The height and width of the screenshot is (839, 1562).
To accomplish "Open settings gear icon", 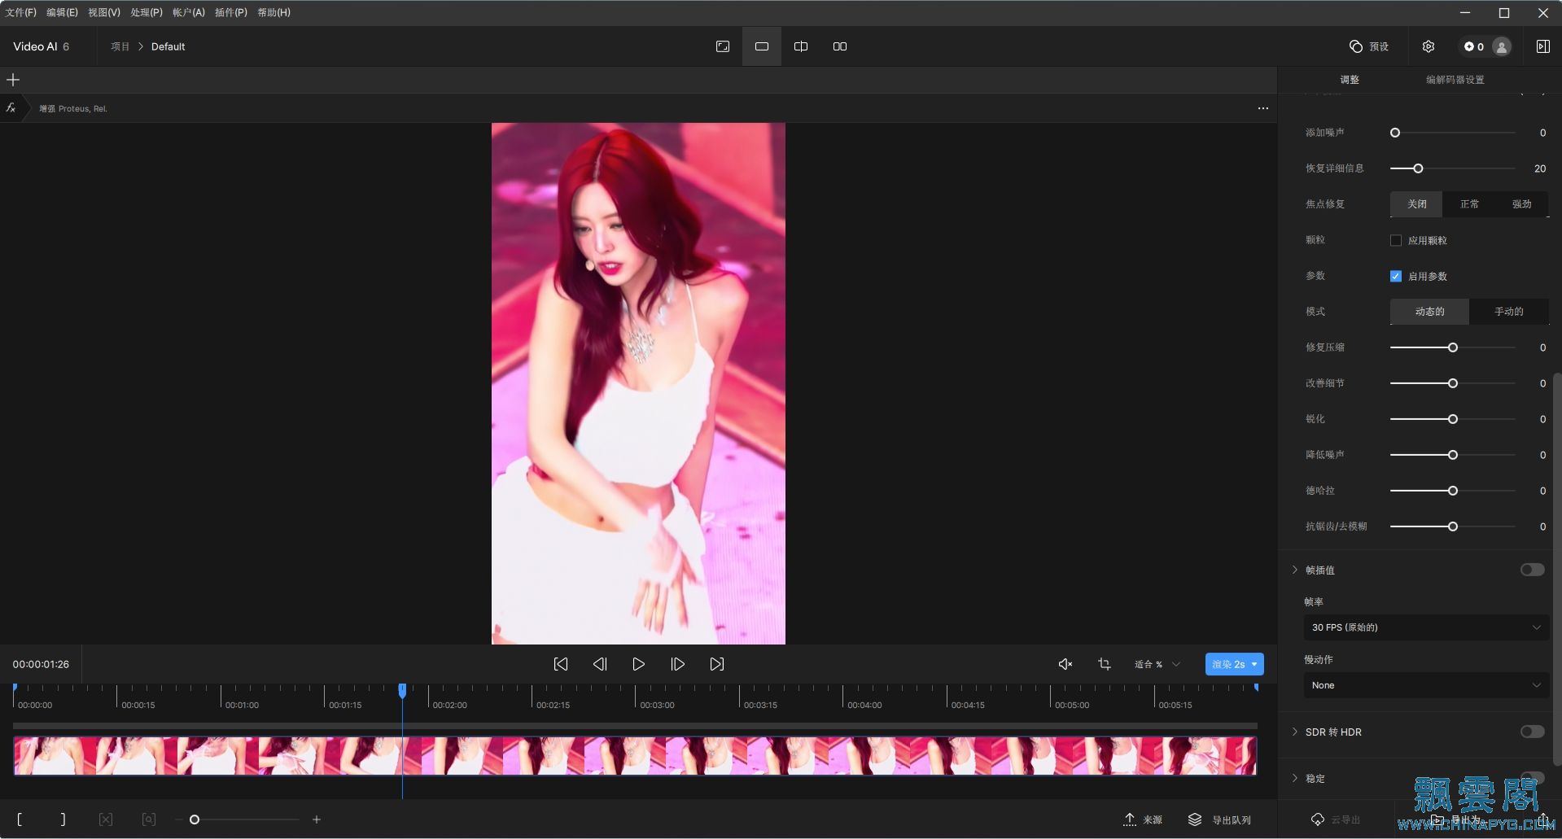I will pos(1429,46).
